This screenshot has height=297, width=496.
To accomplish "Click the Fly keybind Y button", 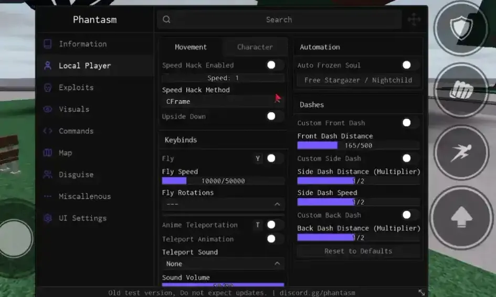I will point(258,158).
